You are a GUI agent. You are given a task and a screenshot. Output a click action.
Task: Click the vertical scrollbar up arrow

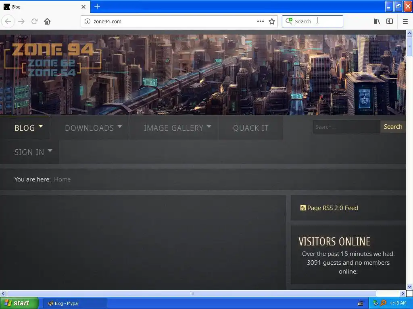[x=409, y=33]
